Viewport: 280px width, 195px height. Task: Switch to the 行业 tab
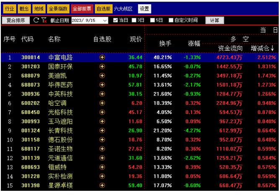pos(10,8)
